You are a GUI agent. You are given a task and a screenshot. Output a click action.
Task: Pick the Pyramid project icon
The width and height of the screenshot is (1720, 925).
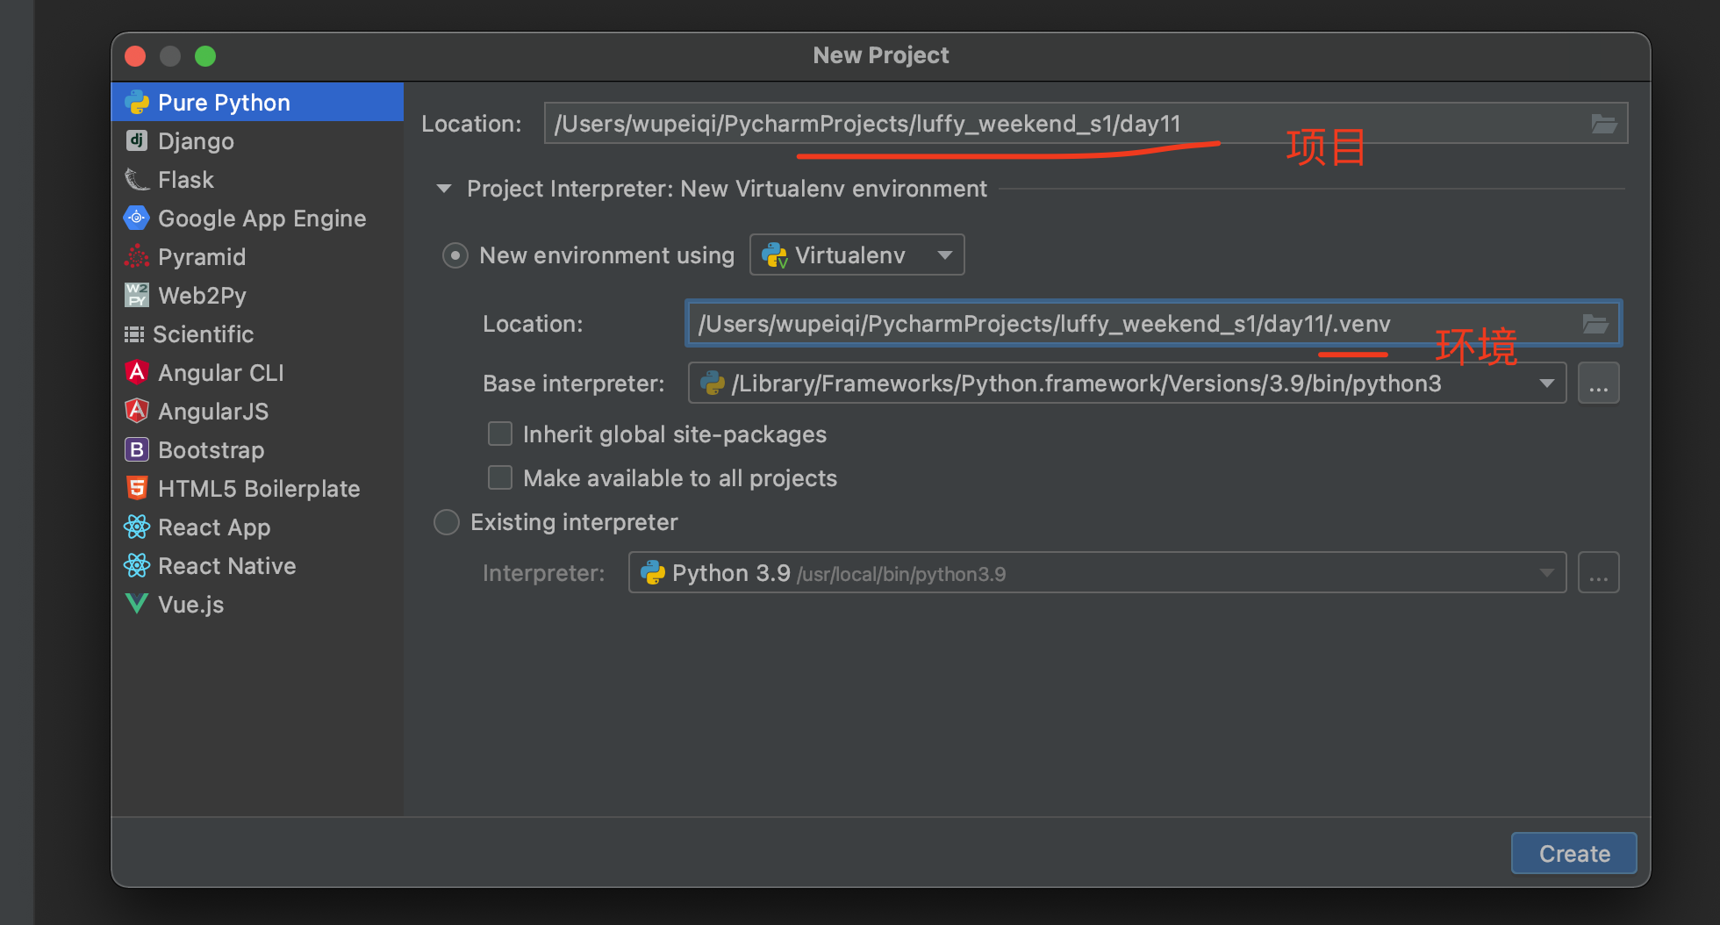point(137,256)
